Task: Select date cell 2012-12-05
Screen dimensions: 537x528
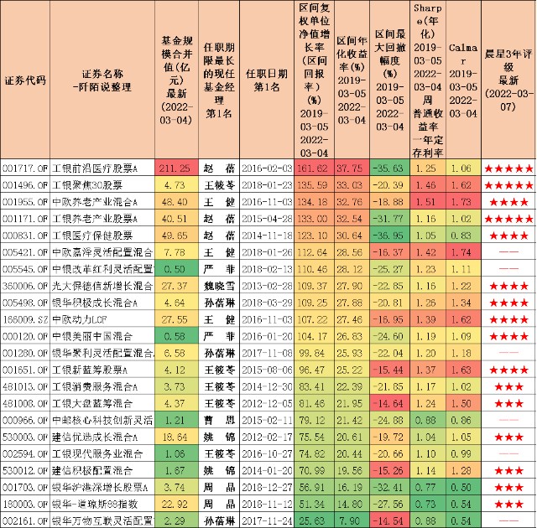Action: coord(267,403)
